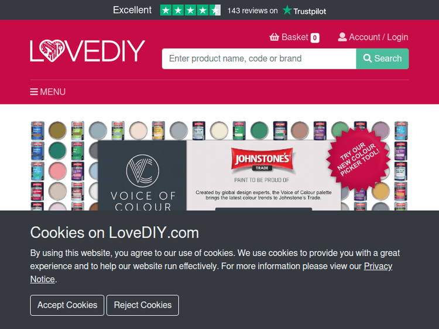
Task: Select the cream paint colour swatch
Action: click(219, 130)
